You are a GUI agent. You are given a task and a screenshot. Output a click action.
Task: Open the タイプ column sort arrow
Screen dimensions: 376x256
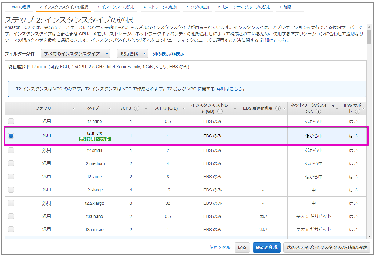(109, 109)
